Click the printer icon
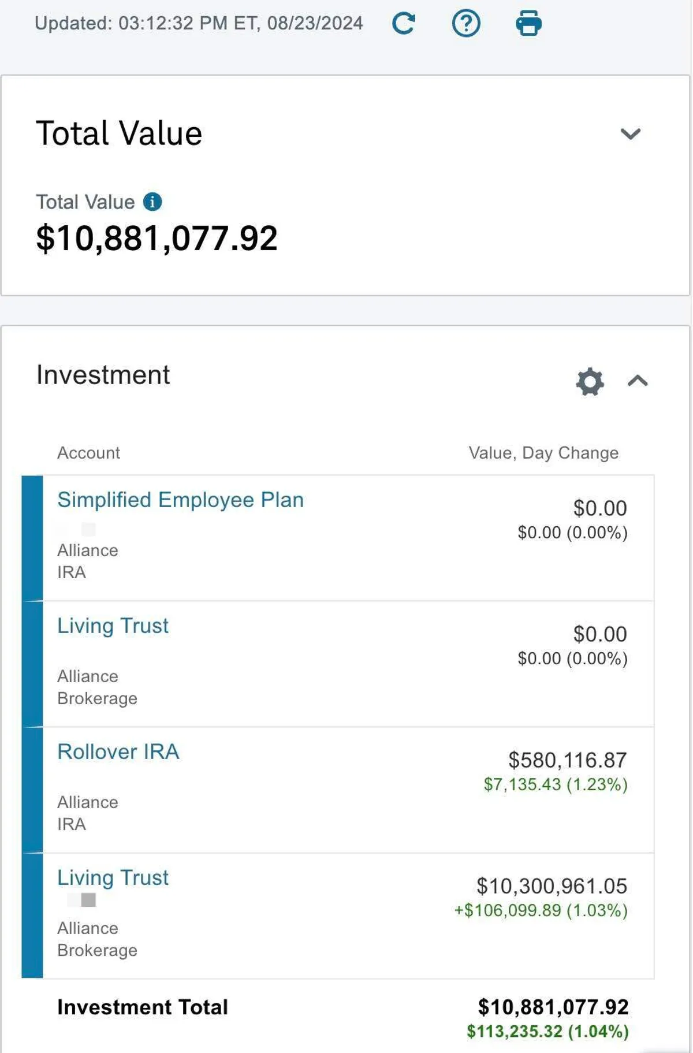The image size is (693, 1053). tap(528, 24)
